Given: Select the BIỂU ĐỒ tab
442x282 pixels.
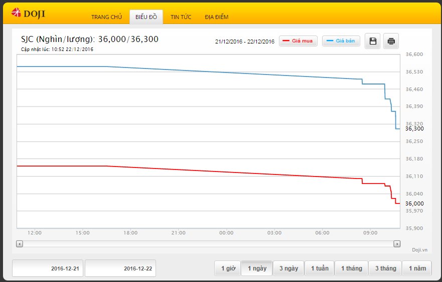Looking at the screenshot, I should point(146,17).
